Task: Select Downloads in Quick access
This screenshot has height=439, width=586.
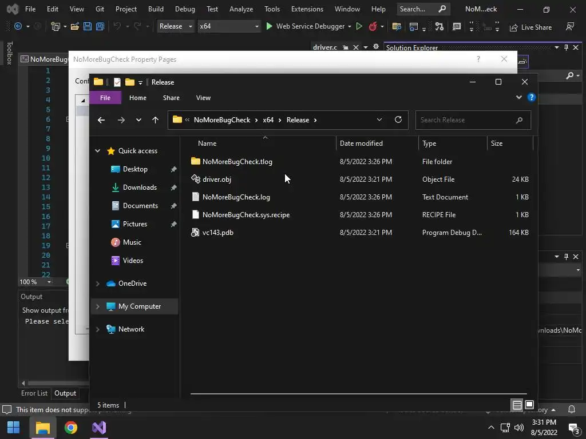Action: coord(140,187)
